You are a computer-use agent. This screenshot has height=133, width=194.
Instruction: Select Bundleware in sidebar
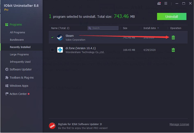pos(17,40)
